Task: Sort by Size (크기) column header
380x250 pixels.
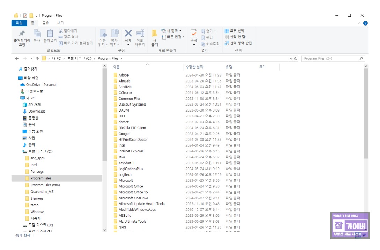Action: point(268,67)
